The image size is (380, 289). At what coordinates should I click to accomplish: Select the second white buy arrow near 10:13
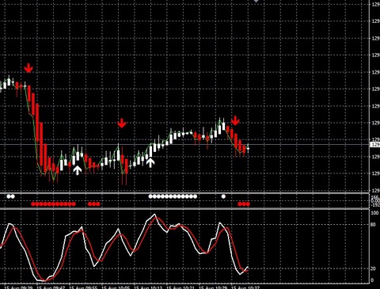coord(150,162)
